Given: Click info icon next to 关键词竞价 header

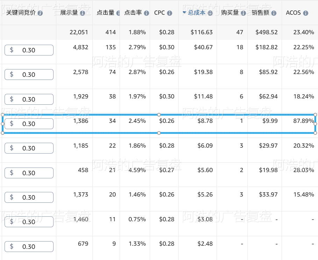Looking at the screenshot, I should pos(40,13).
